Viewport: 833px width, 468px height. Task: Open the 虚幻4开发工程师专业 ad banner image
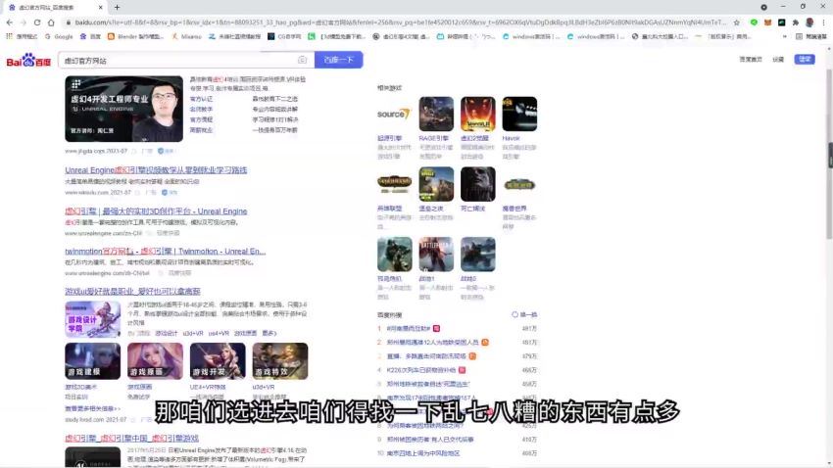tap(123, 109)
